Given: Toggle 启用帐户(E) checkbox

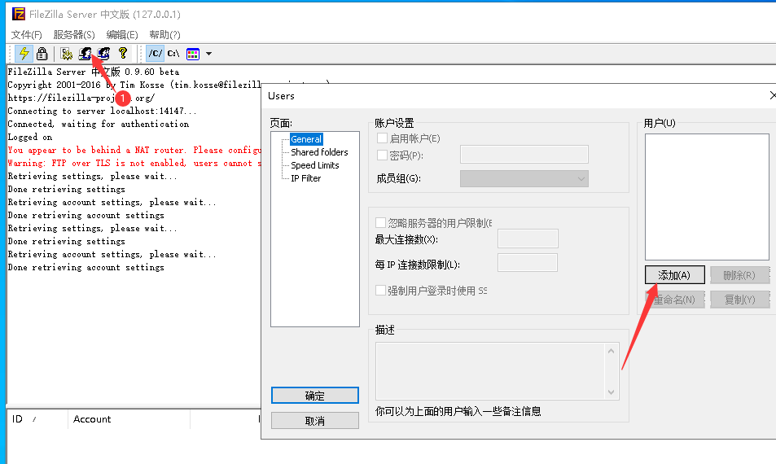Looking at the screenshot, I should (382, 138).
